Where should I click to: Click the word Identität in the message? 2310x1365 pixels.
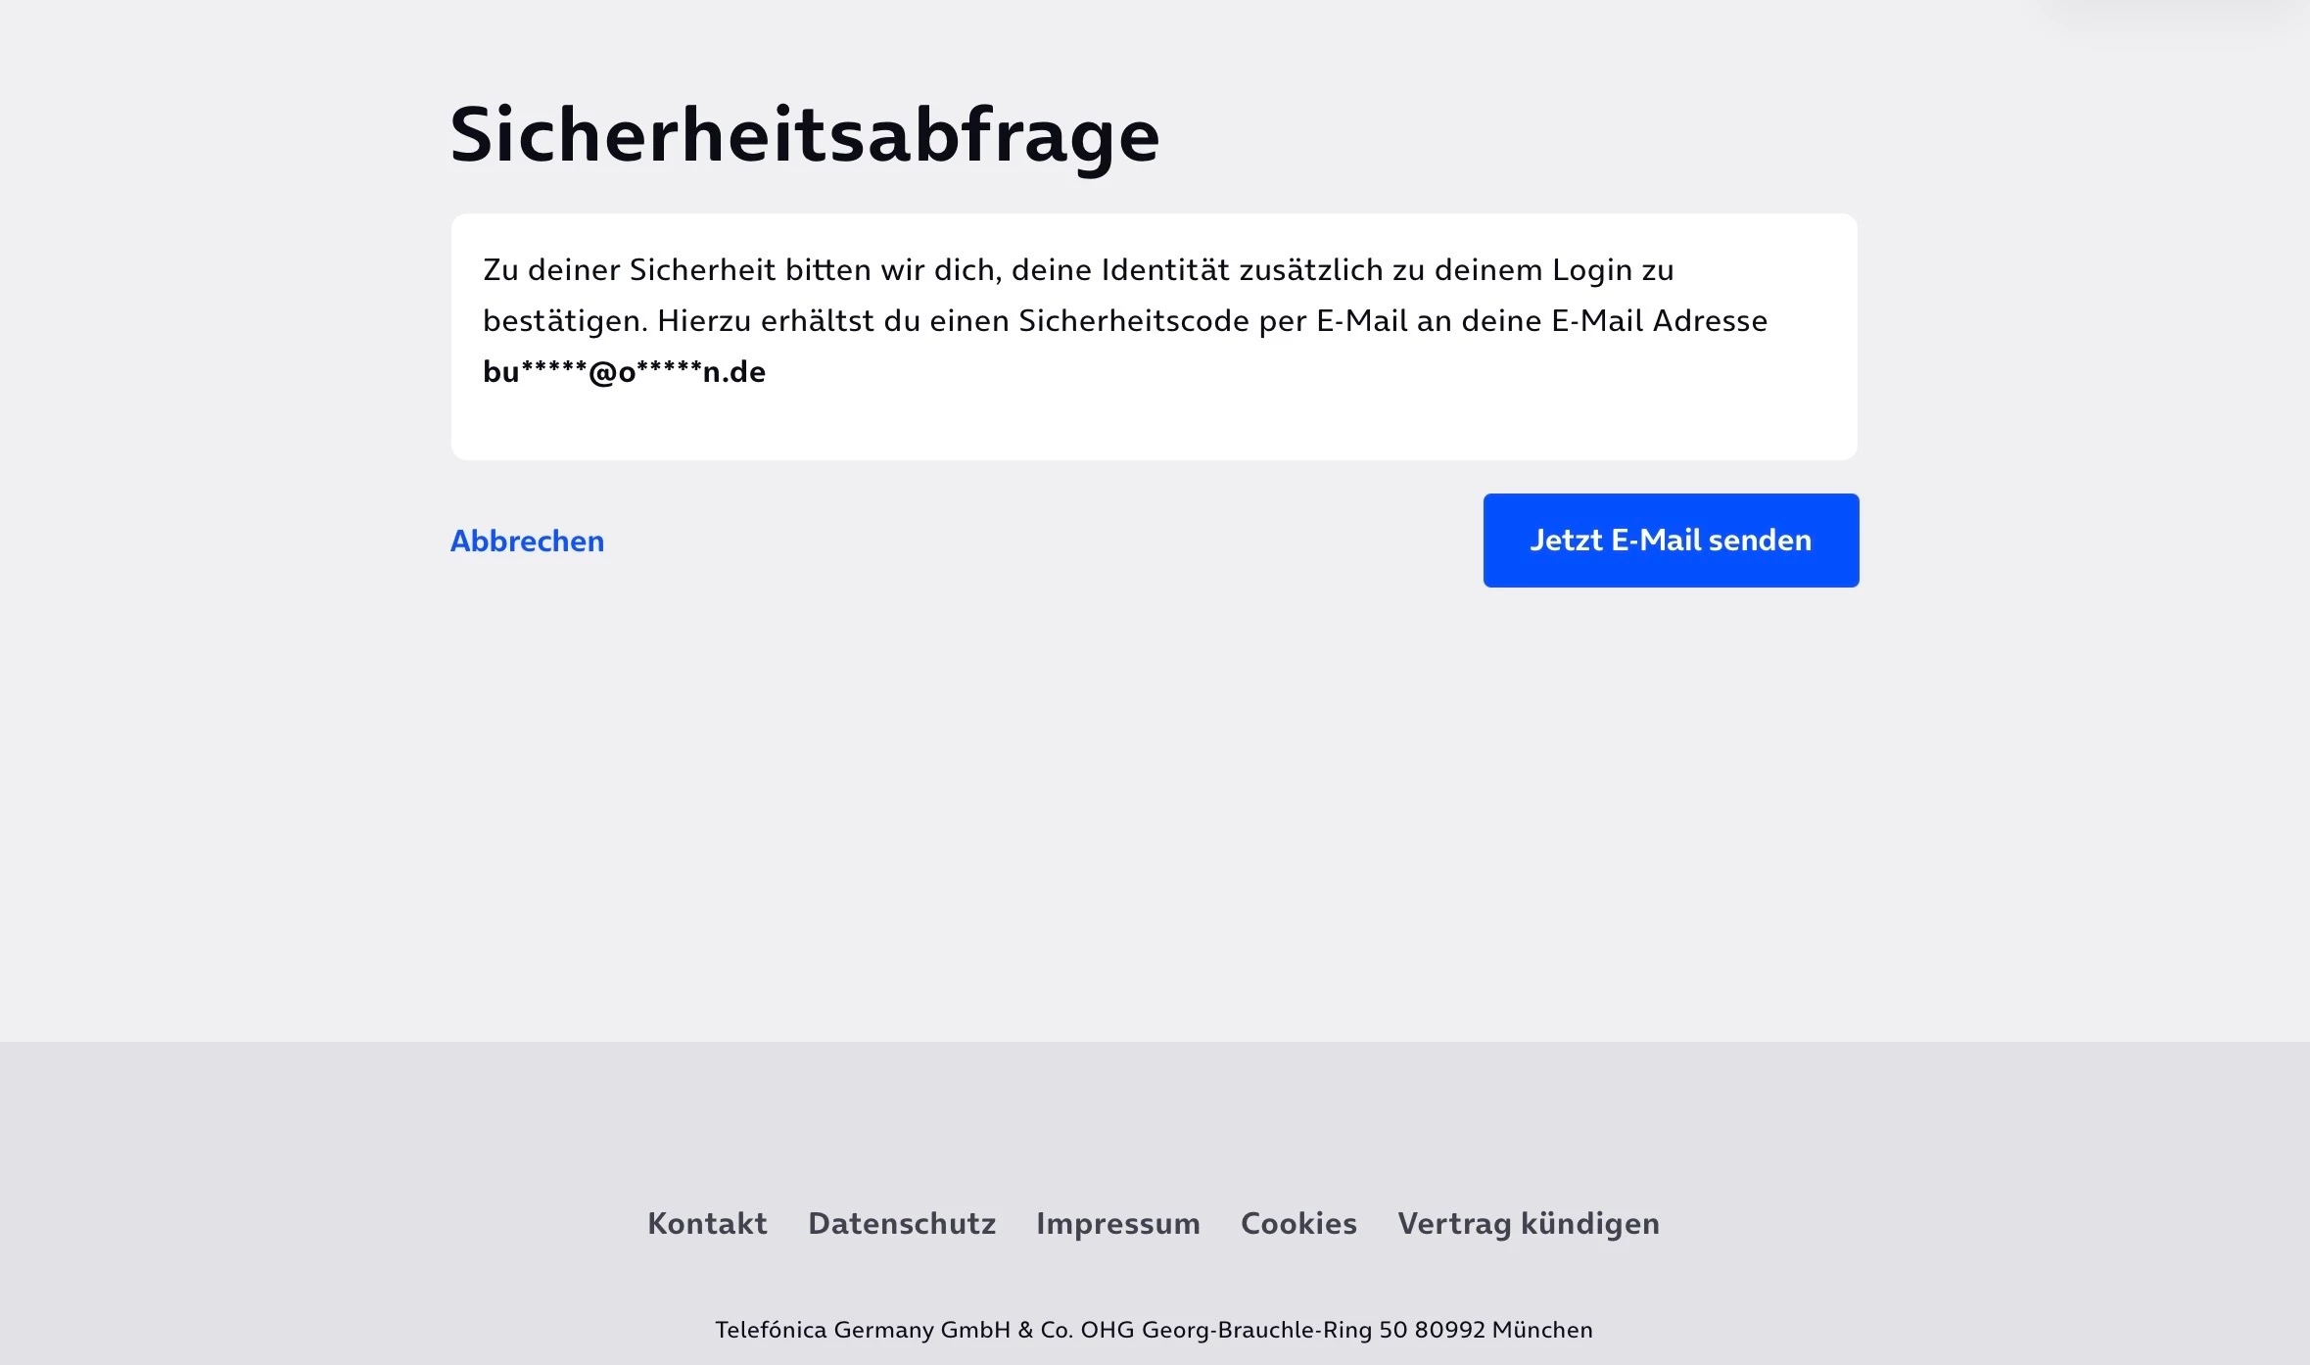click(x=1165, y=270)
